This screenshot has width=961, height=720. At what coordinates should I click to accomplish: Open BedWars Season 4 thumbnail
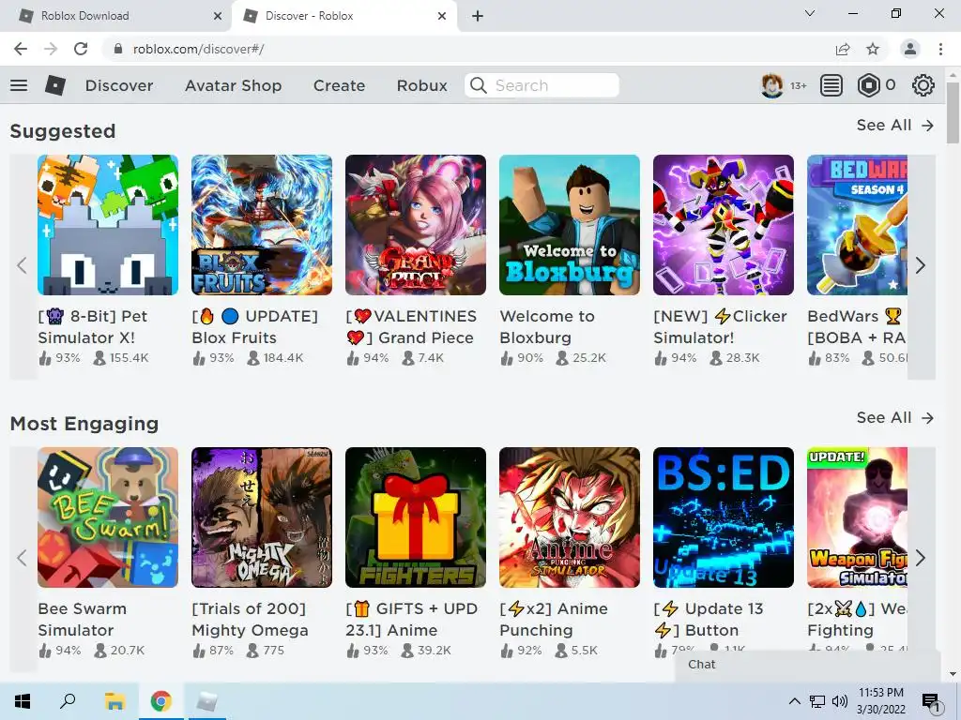pyautogui.click(x=857, y=225)
